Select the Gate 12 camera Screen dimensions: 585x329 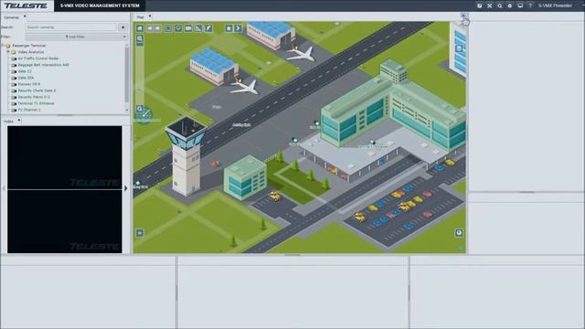25,71
